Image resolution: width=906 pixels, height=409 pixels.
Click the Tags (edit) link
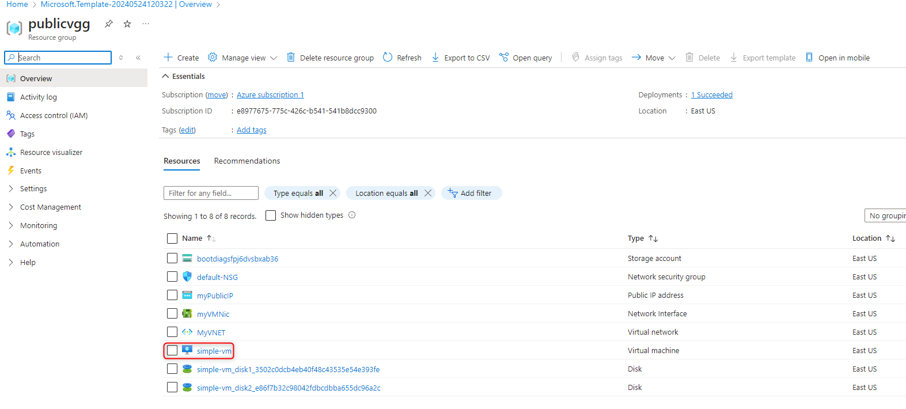(187, 130)
